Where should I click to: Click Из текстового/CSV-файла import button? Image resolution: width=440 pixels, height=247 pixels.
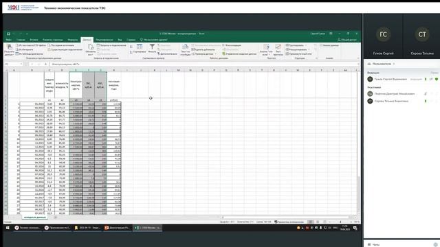click(x=31, y=45)
